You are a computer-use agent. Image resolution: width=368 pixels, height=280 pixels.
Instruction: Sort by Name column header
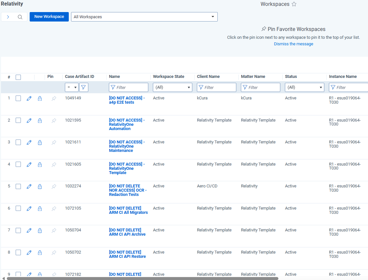click(114, 77)
